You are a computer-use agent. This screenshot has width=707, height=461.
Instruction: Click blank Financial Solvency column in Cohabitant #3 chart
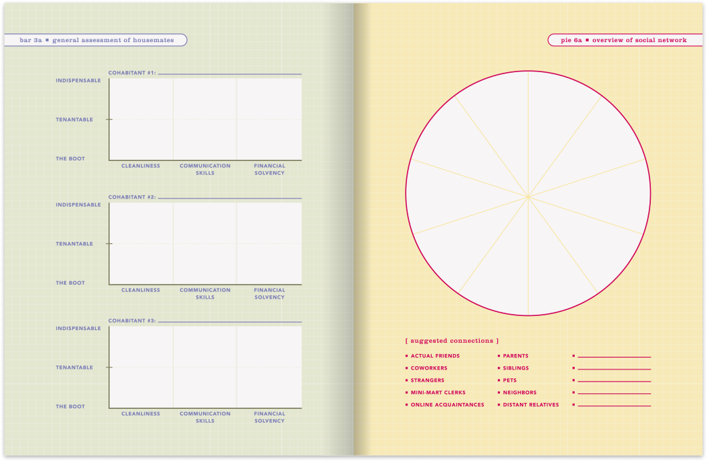tap(269, 367)
